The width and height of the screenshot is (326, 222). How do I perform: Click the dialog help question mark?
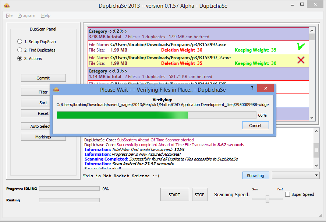[252, 88]
